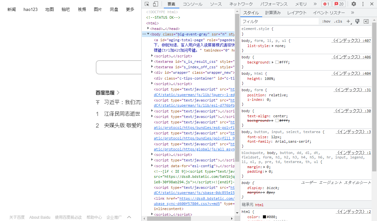Open white background color swatch in body rule
377x221 pixels.
point(277,62)
